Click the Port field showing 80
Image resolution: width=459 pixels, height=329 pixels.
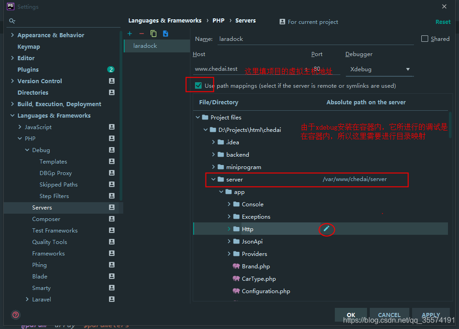pos(326,69)
